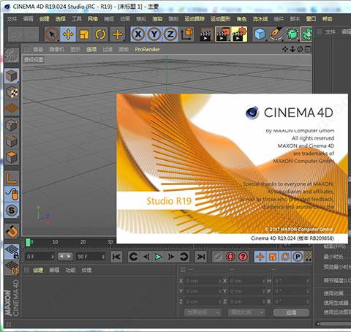Image resolution: width=351 pixels, height=332 pixels.
Task: Click the Planar Workplane icon
Action: (x=12, y=268)
